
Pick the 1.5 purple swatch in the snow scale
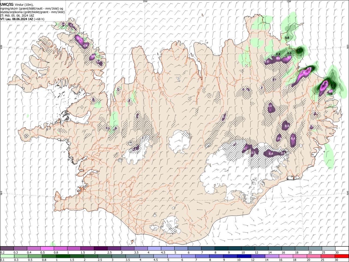pos(87,248)
